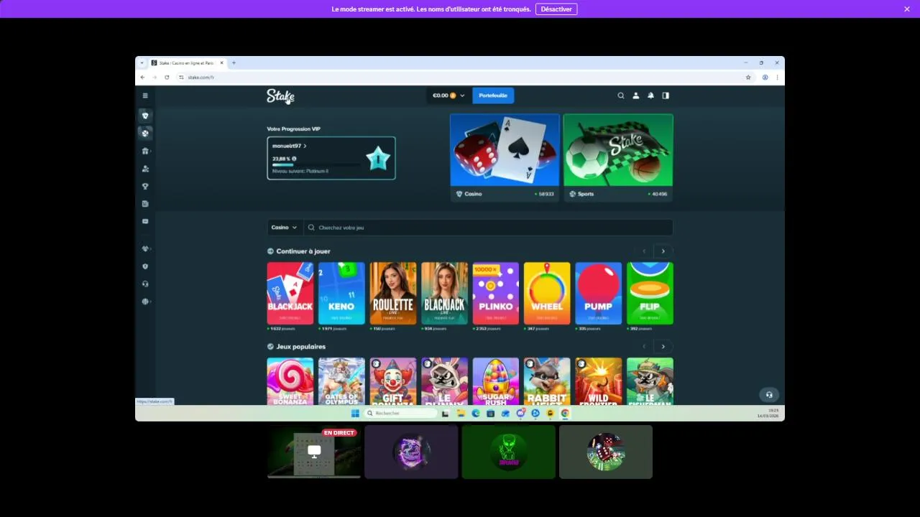
Task: Open floating support headset button bottom right
Action: 769,394
